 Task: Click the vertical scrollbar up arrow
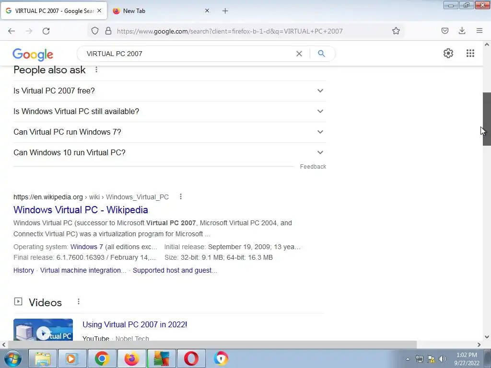pyautogui.click(x=487, y=45)
